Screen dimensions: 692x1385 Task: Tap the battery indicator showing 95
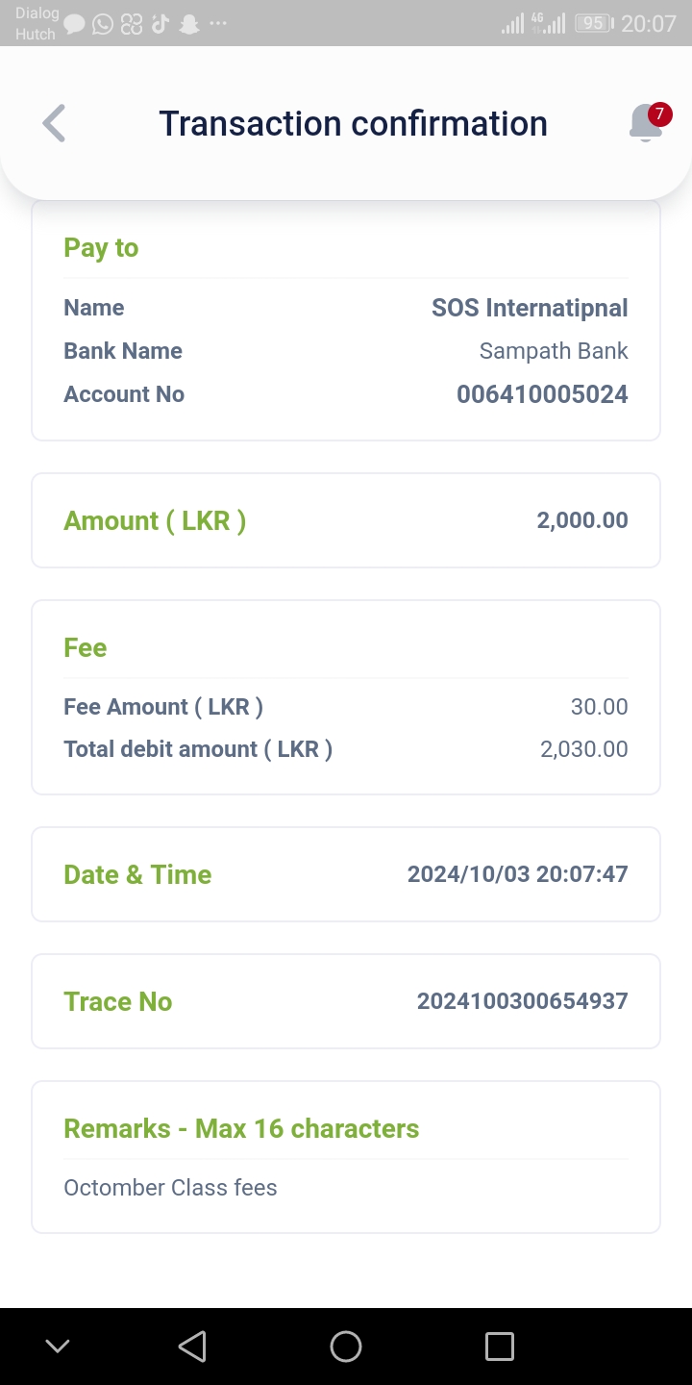594,24
